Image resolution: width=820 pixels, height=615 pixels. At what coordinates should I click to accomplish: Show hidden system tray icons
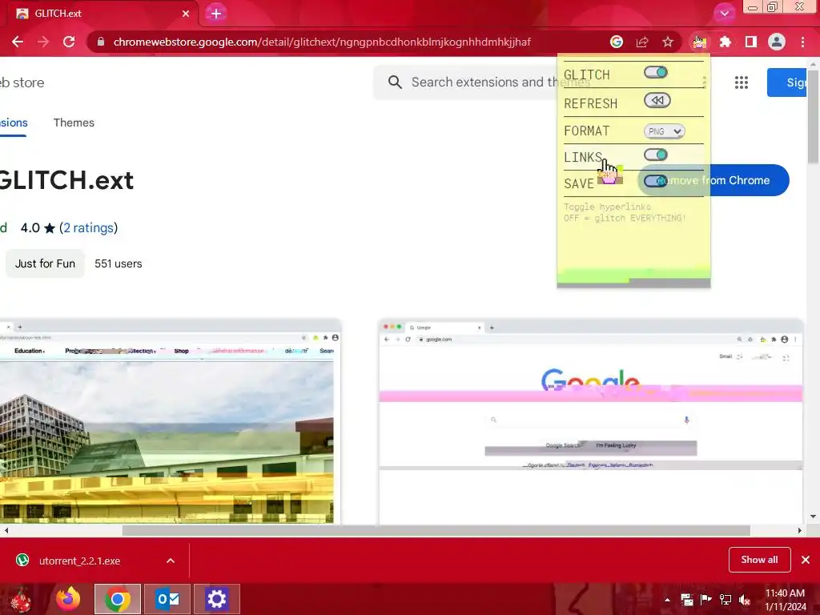667,600
